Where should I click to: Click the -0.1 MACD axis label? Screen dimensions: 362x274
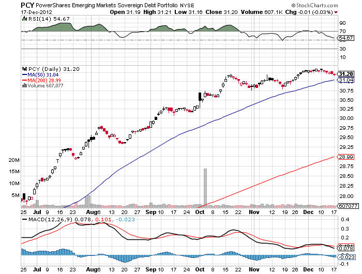[344, 264]
